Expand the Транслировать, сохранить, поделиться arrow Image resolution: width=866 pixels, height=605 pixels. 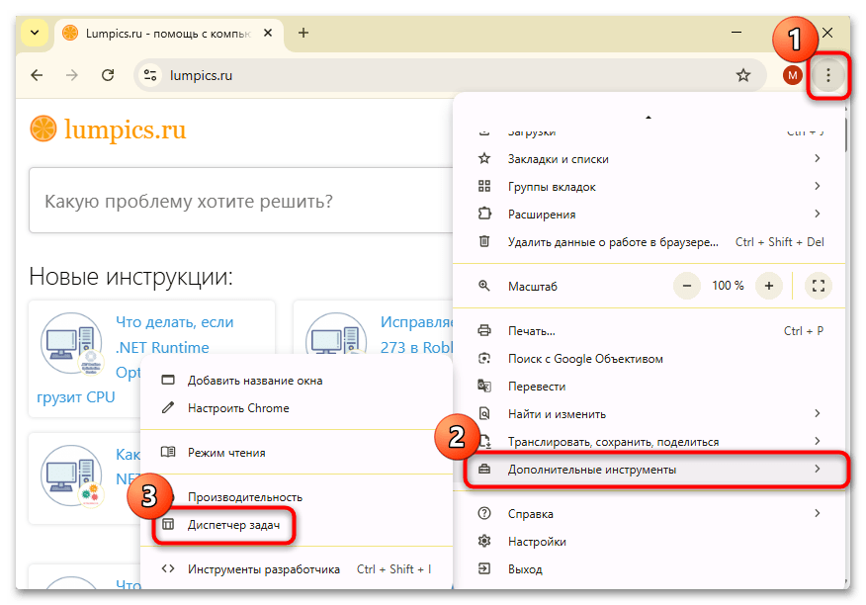tap(818, 441)
